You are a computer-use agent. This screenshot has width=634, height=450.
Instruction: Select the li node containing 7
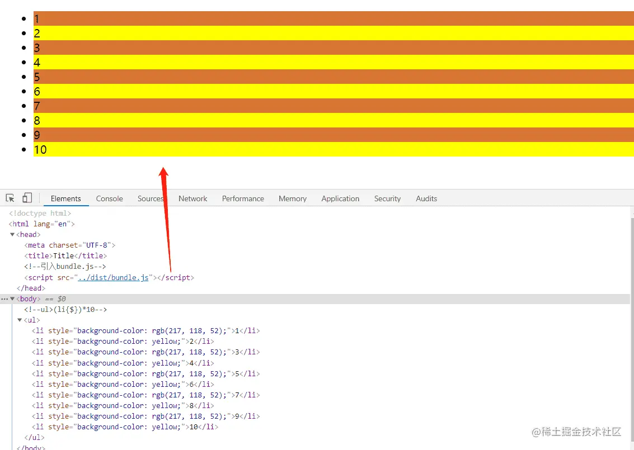pyautogui.click(x=146, y=395)
